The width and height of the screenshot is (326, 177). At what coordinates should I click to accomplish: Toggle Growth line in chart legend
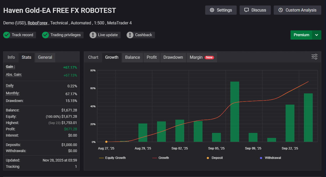[161, 158]
